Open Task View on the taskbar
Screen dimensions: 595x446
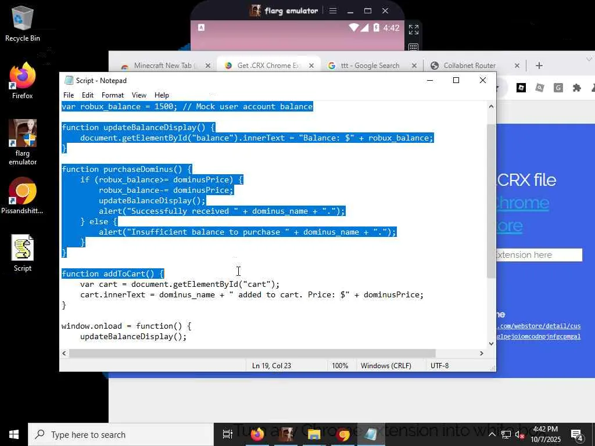click(x=227, y=434)
